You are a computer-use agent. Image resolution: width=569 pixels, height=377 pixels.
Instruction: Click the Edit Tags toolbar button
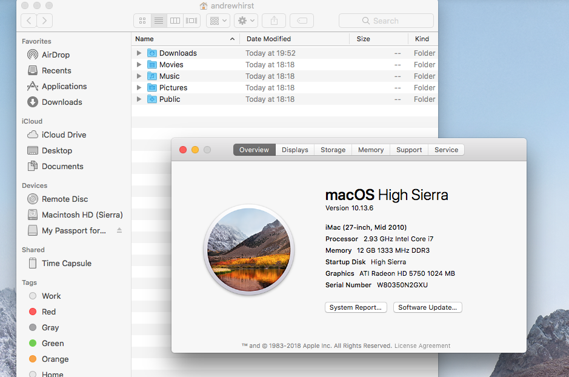(x=302, y=21)
